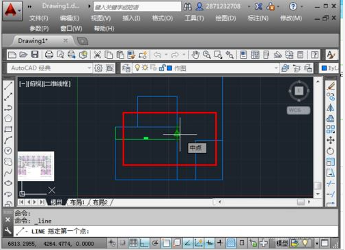
Task: Click the WCS coordinate system button
Action: pos(299,111)
